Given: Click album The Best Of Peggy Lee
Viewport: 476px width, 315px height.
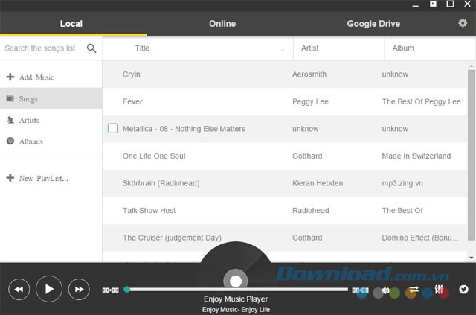Looking at the screenshot, I should pos(422,101).
